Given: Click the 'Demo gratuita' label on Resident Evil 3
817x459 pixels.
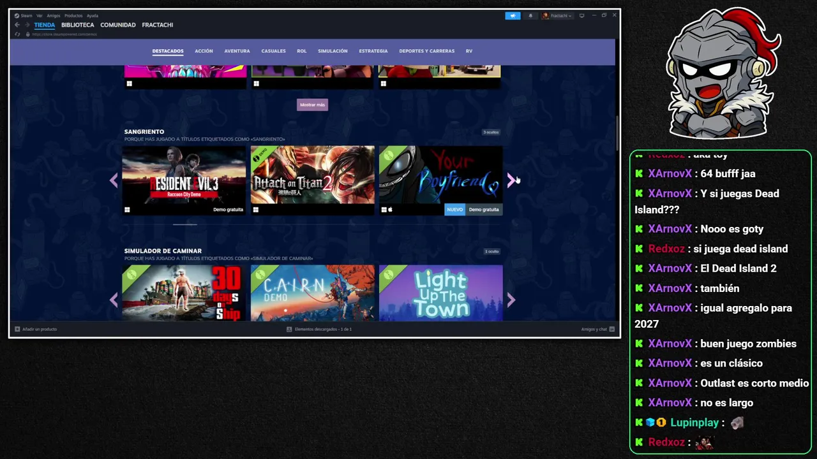Looking at the screenshot, I should [228, 210].
